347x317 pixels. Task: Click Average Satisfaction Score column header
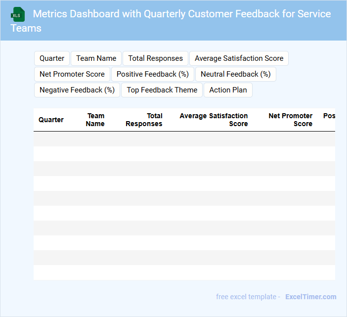point(214,120)
